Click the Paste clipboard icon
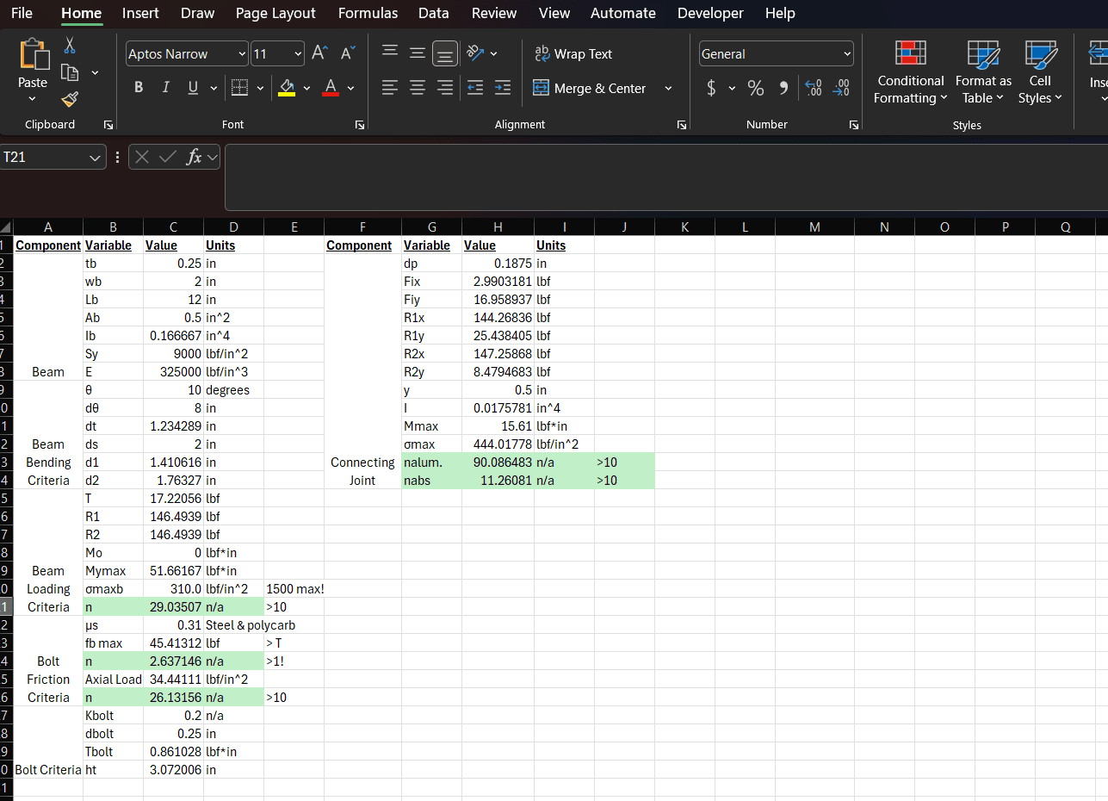 pos(33,54)
